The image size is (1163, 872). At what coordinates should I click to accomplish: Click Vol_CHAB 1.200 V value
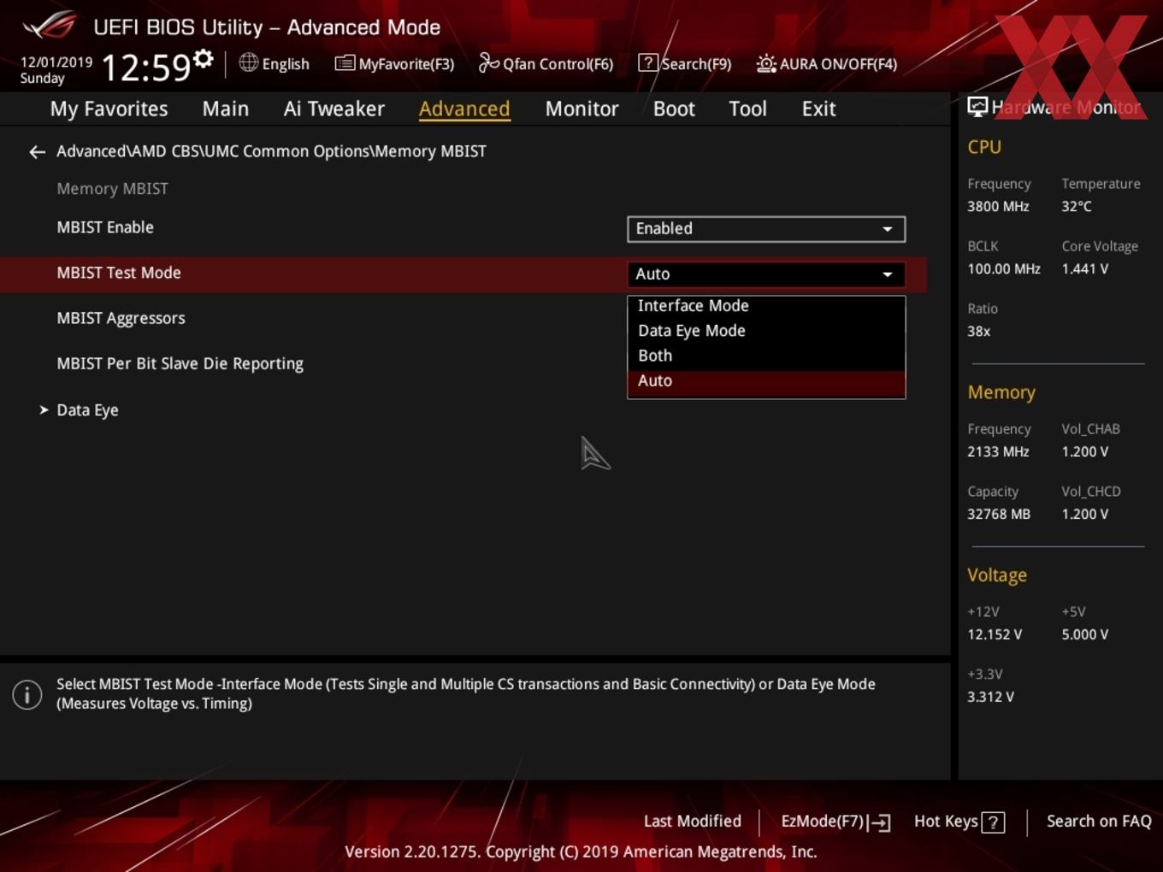[x=1085, y=451]
